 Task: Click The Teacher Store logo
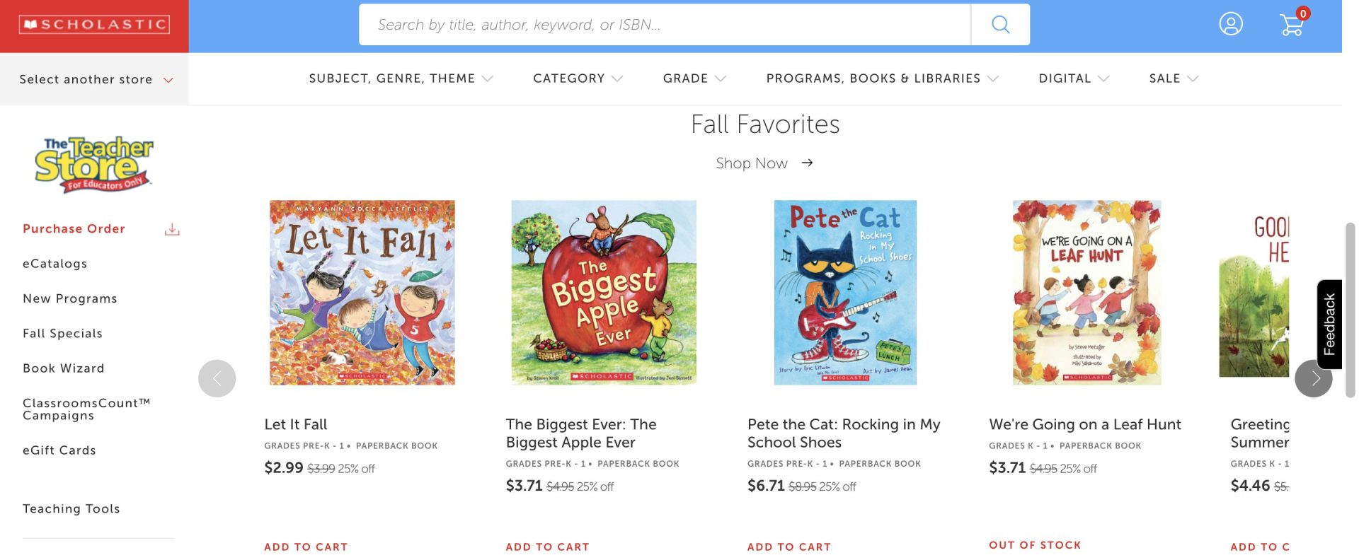point(93,165)
